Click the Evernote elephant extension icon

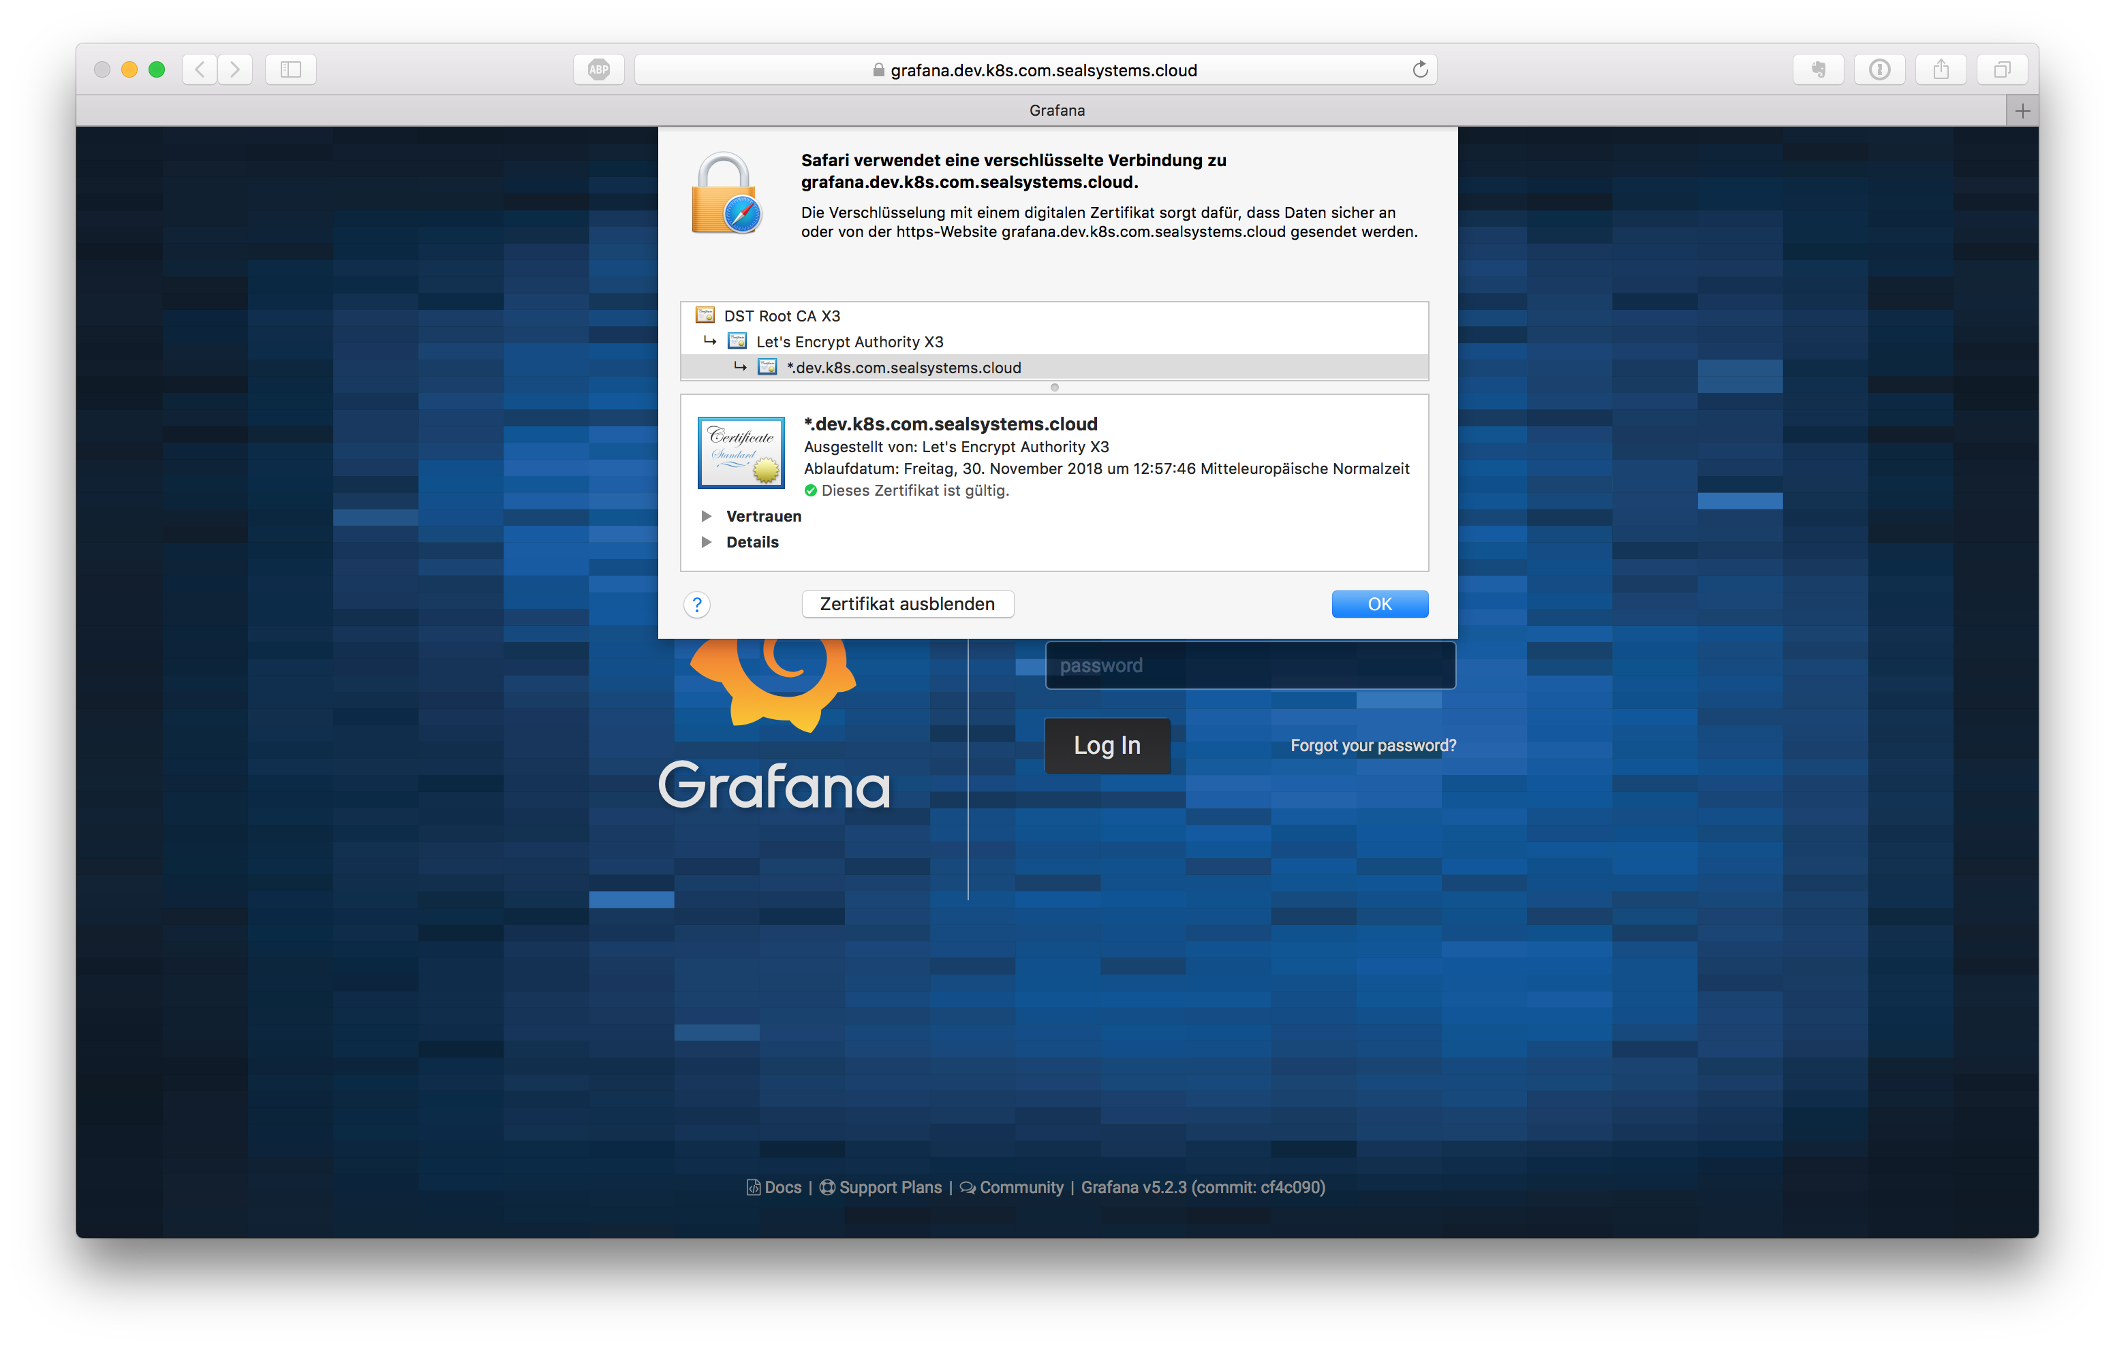pyautogui.click(x=1818, y=69)
